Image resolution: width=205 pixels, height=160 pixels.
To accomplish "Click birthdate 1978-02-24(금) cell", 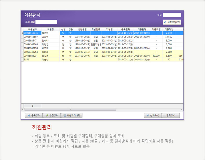I will [82, 52].
